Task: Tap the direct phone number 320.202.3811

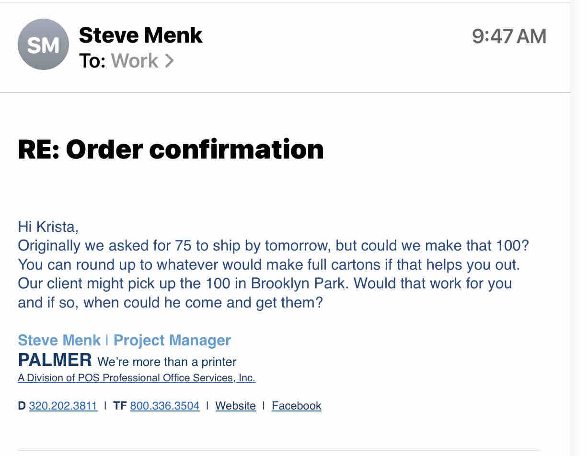Action: [63, 406]
